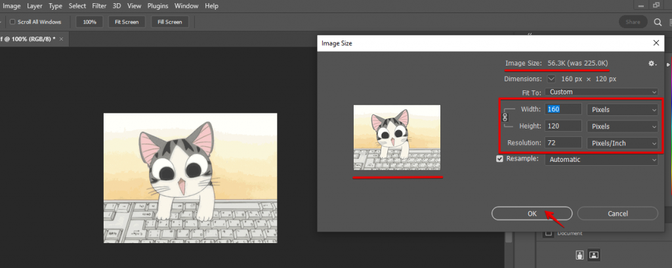The width and height of the screenshot is (672, 268).
Task: Select the portrait orientation icon
Action: click(x=579, y=254)
